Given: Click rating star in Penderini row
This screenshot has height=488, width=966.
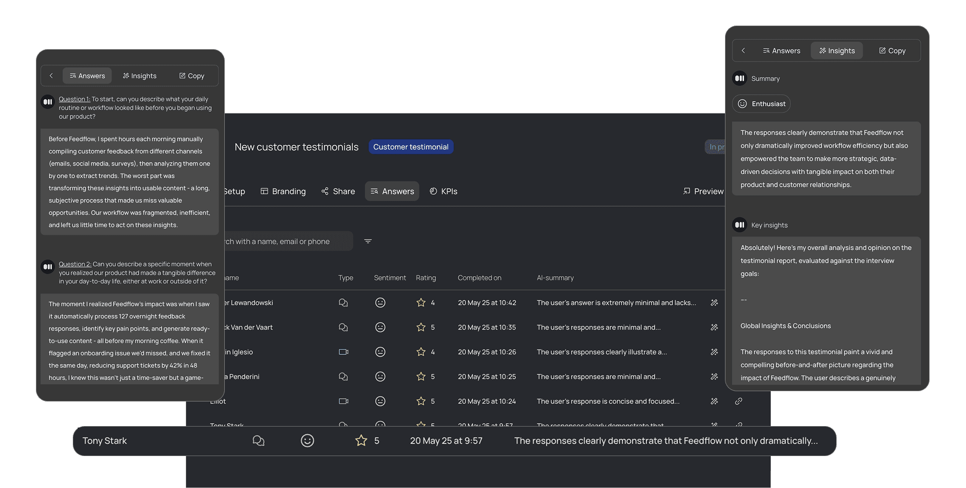Looking at the screenshot, I should pos(421,376).
